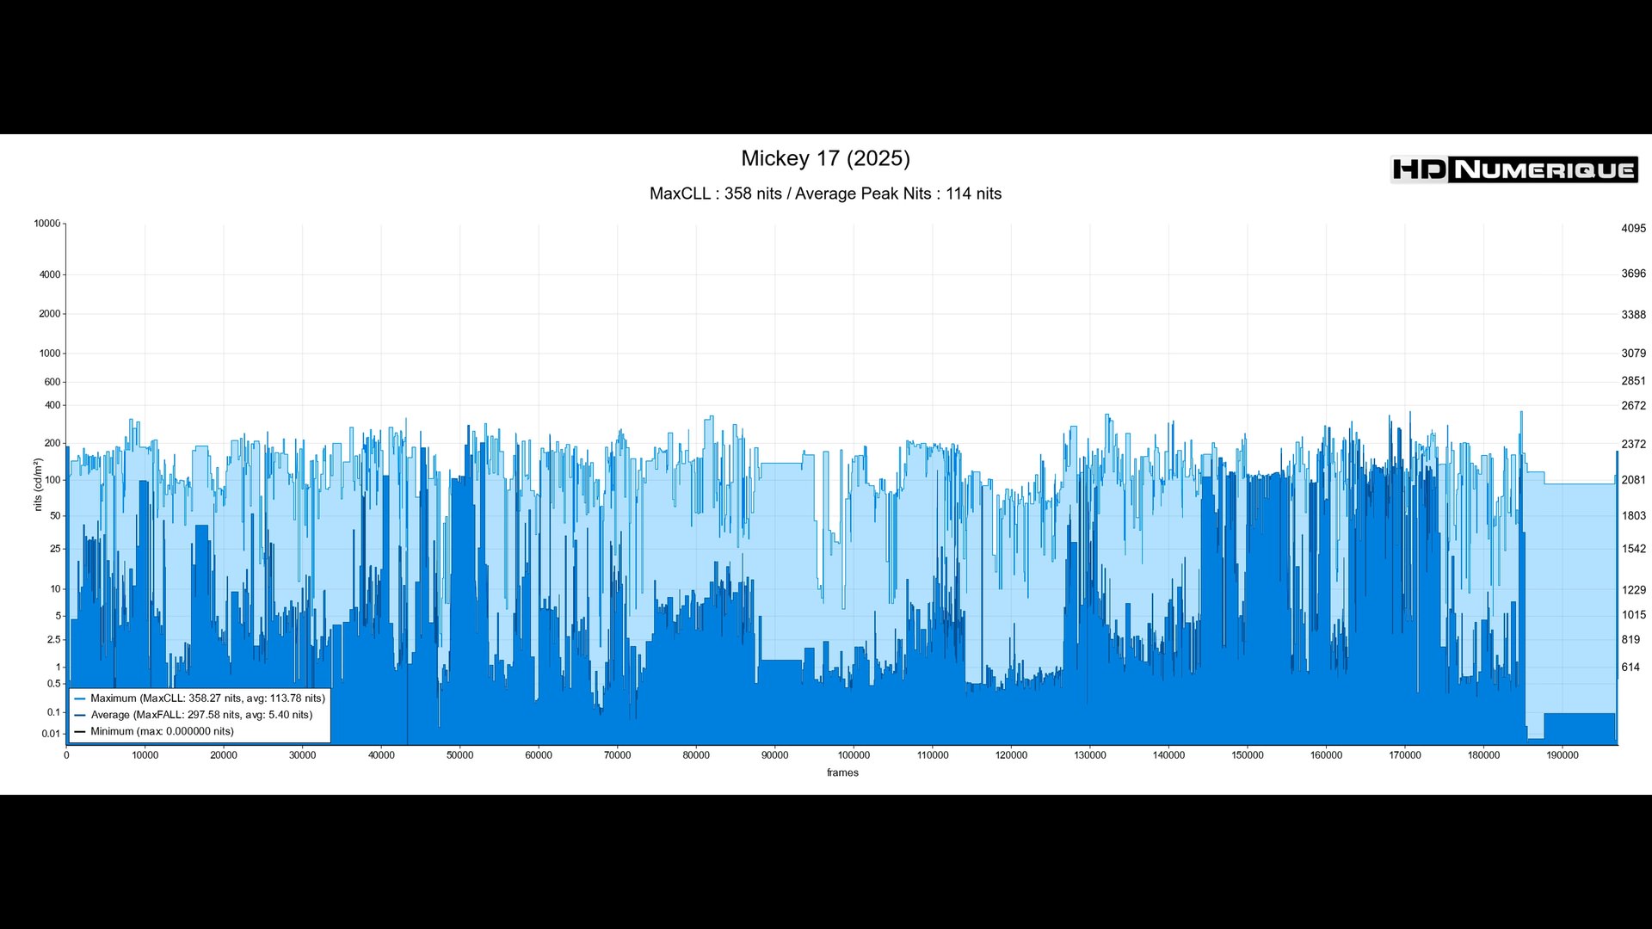
Task: Click the 614 value on the right axis
Action: [1630, 668]
